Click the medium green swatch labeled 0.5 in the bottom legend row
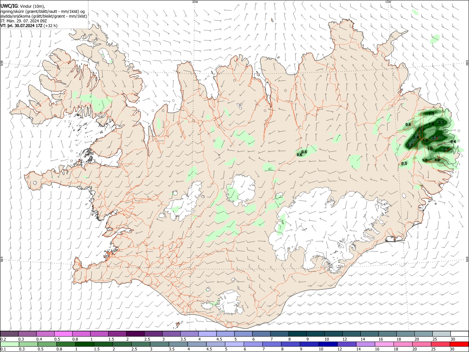The width and height of the screenshot is (469, 352). tap(47, 344)
